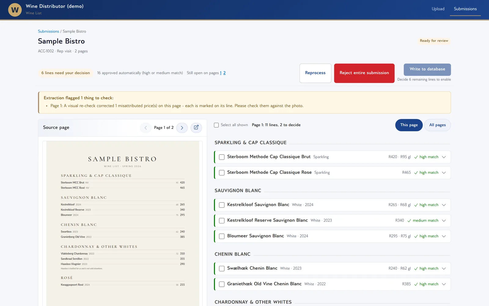Go to previous source page arrow

pos(146,128)
